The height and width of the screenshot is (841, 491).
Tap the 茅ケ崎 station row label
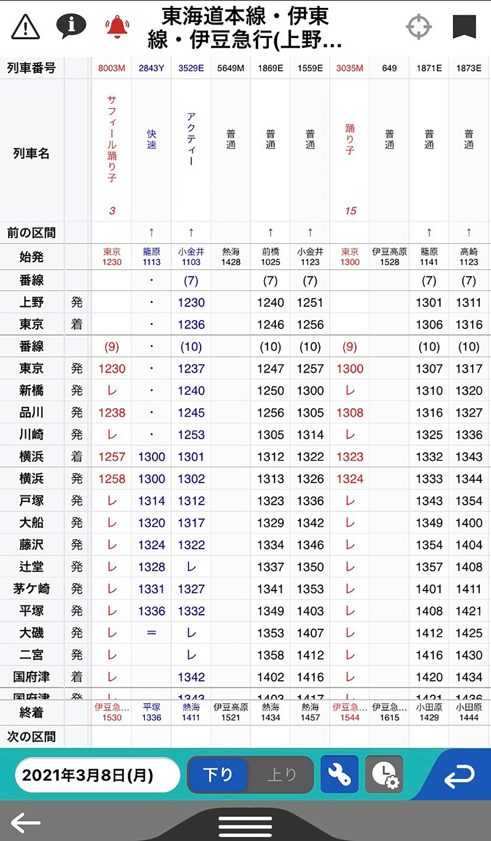point(31,589)
